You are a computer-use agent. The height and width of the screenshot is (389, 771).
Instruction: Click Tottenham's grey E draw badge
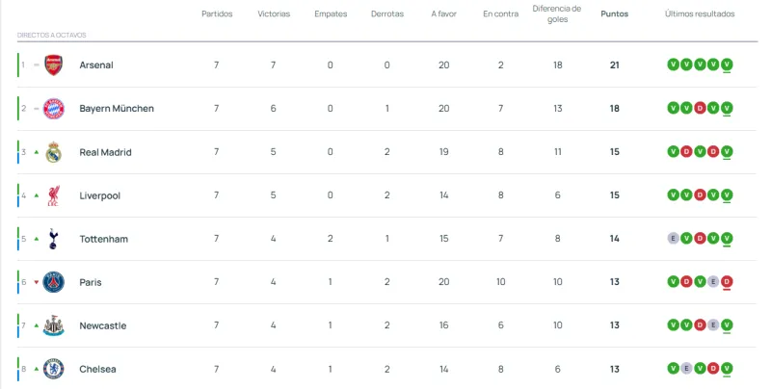[x=673, y=238]
